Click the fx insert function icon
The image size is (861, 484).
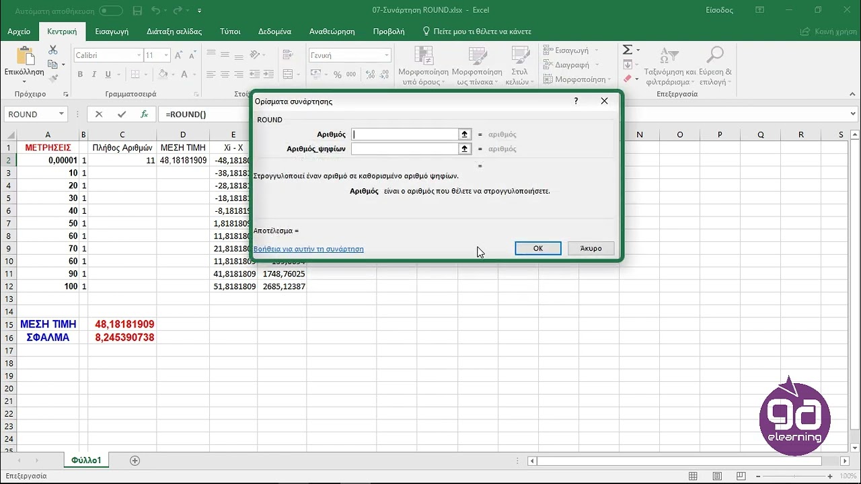click(144, 114)
